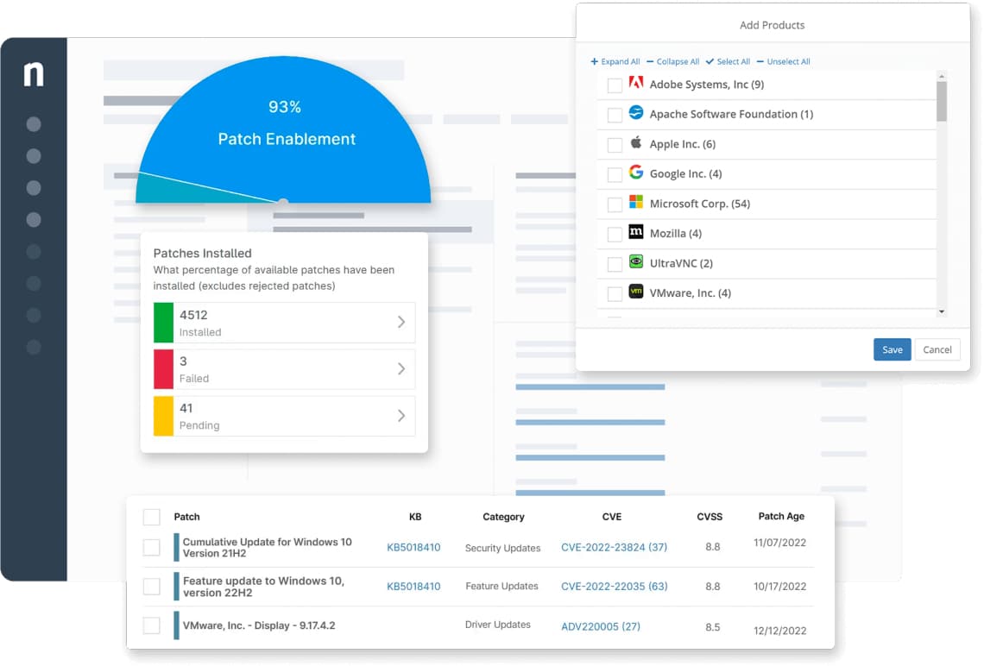
Task: Click the VMware, Inc. logo icon
Action: (635, 292)
